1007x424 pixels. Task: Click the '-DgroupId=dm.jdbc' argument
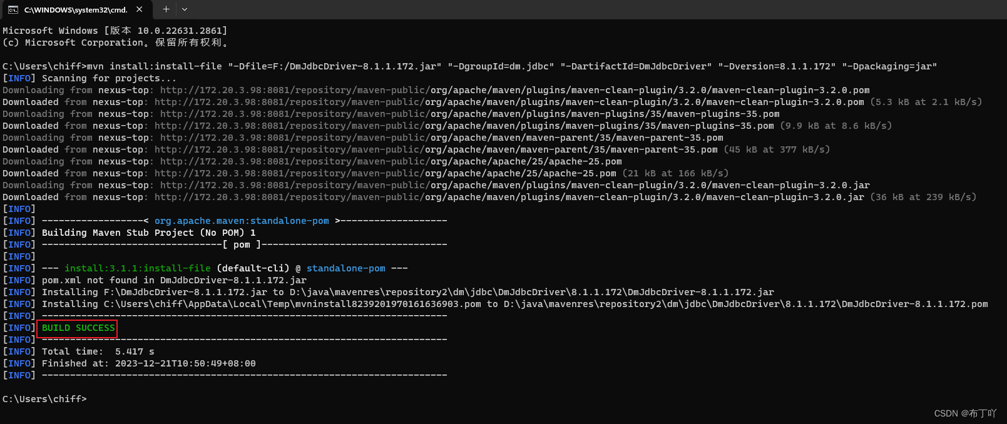501,66
